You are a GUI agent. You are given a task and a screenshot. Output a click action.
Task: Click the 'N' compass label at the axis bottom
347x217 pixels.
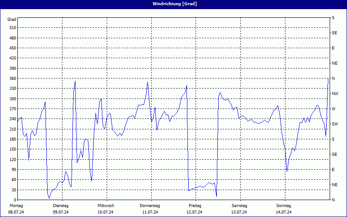point(334,200)
